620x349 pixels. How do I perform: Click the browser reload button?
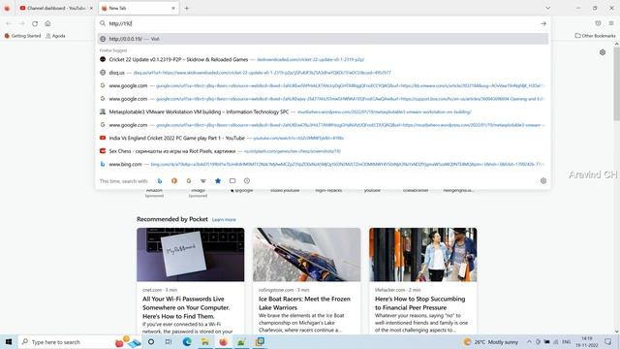[x=35, y=23]
